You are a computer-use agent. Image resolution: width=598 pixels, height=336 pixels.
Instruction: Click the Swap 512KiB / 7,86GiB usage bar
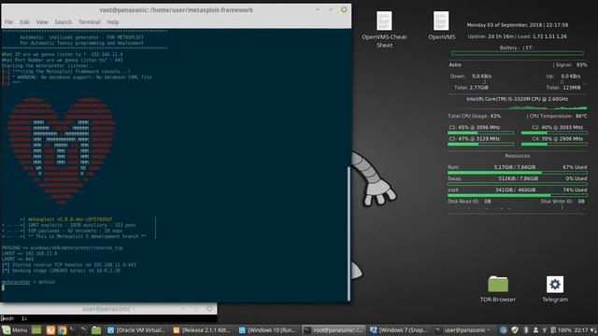[517, 184]
